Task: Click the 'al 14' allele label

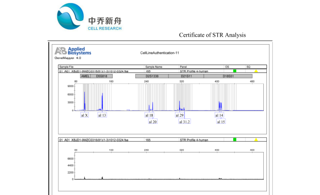Action: click(x=219, y=115)
